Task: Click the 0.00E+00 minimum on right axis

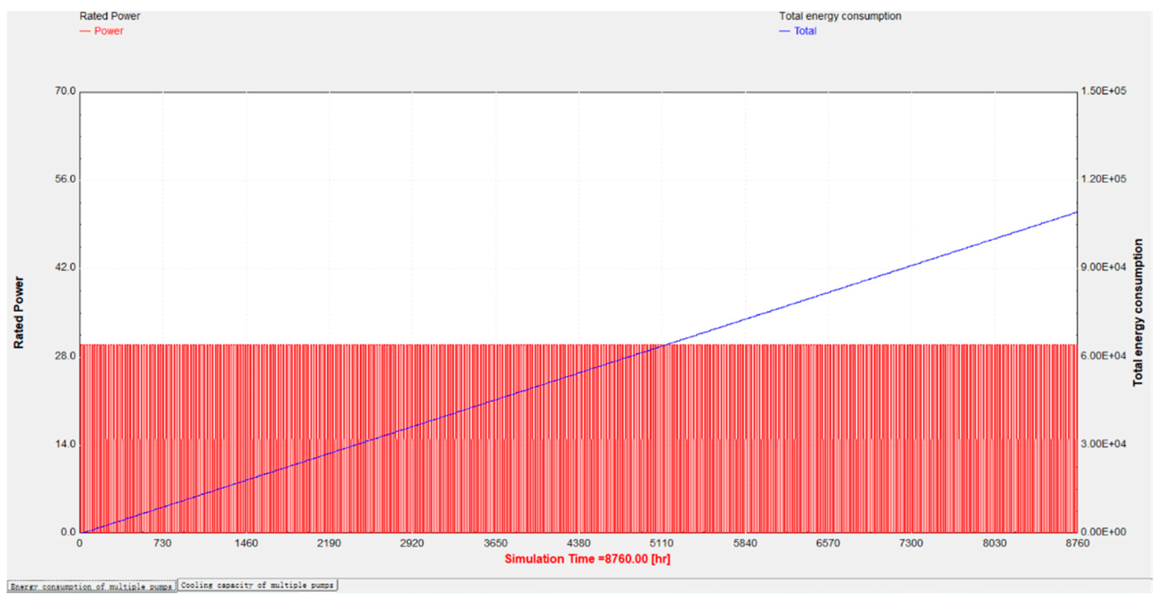Action: point(1104,532)
